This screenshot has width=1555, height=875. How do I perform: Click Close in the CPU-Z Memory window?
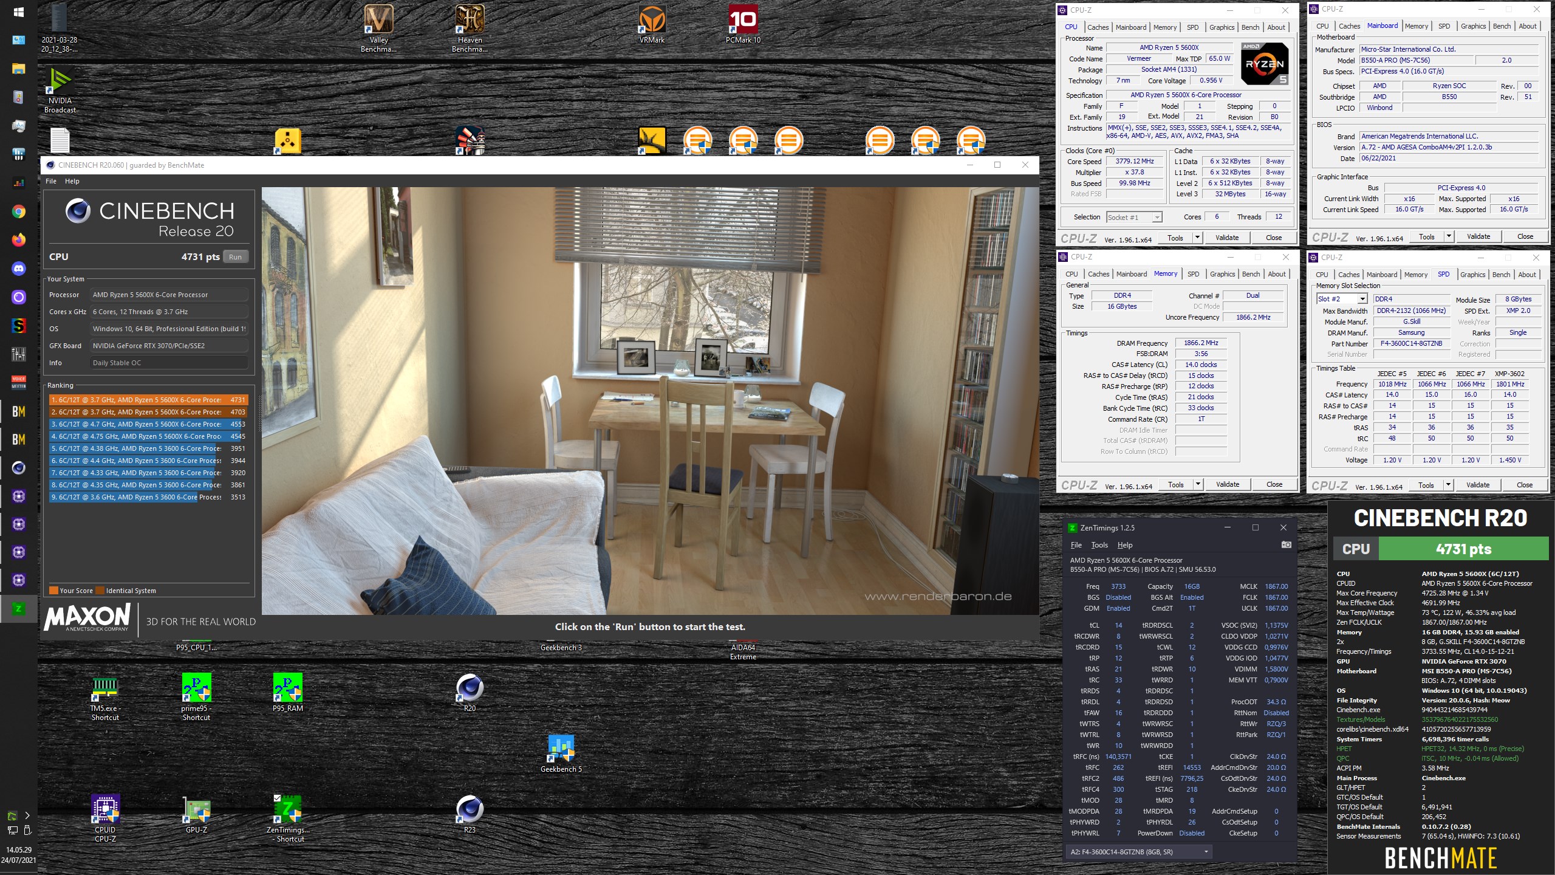[1274, 484]
